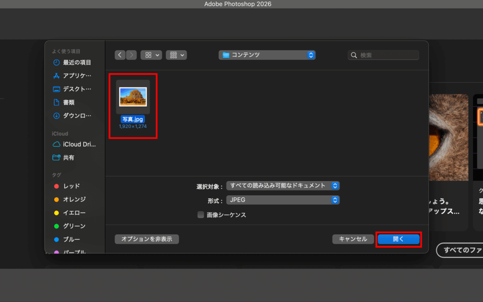Click the forward navigation arrow
Screen dimensions: 483x302
pyautogui.click(x=132, y=55)
